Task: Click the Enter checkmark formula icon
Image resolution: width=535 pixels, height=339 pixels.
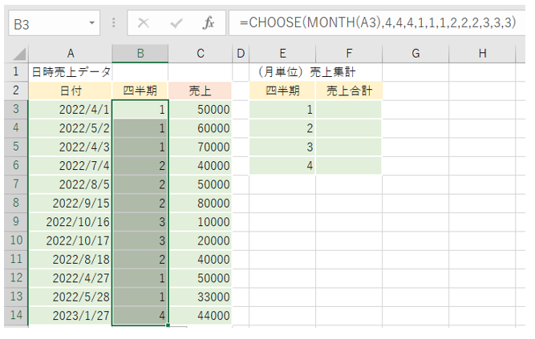Action: coord(176,22)
